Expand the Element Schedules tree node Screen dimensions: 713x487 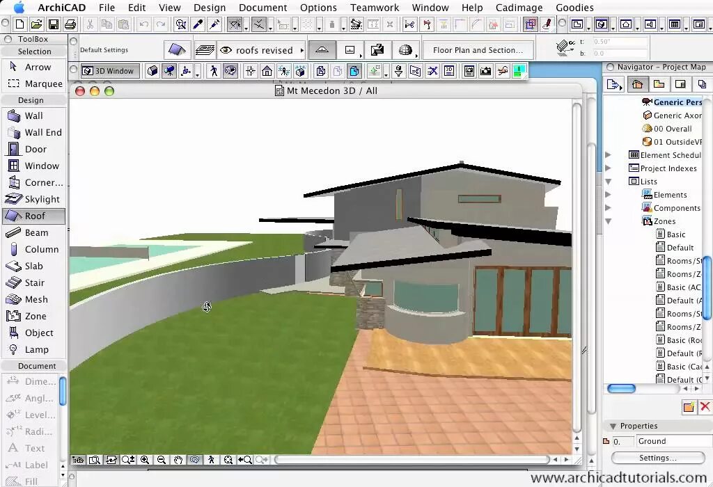click(608, 155)
